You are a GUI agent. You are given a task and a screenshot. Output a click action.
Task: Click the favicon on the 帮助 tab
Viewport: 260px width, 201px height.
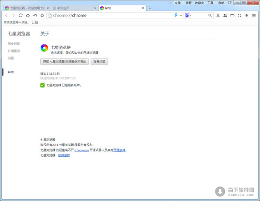(102, 8)
